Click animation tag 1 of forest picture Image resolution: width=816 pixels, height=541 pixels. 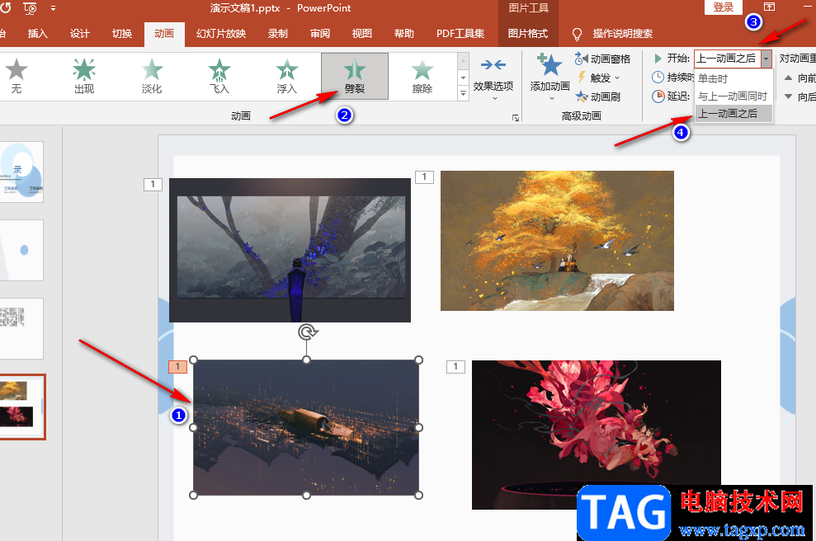click(153, 184)
